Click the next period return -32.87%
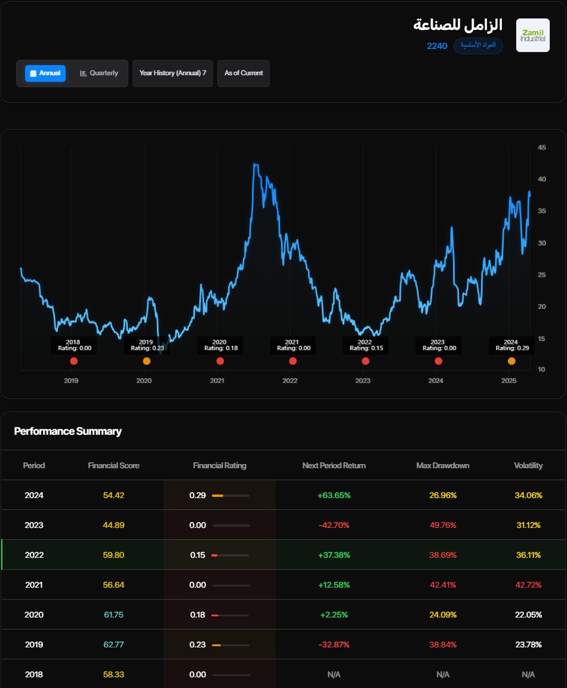567x688 pixels. [334, 644]
